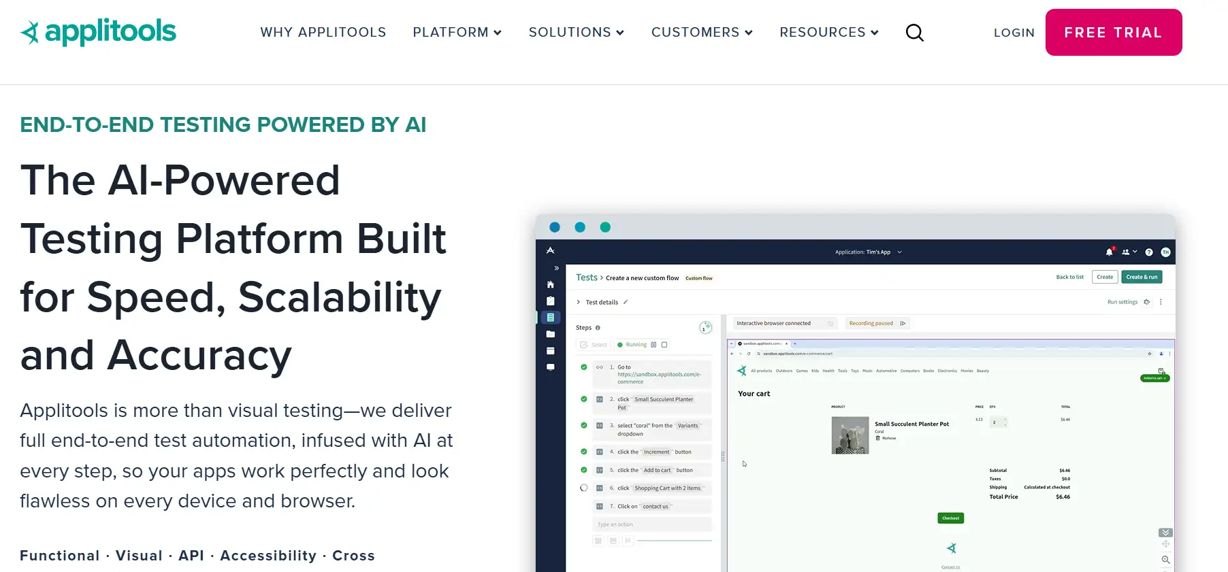Click the disconnect icon beside Interactive browser connected
1228x572 pixels.
point(830,323)
